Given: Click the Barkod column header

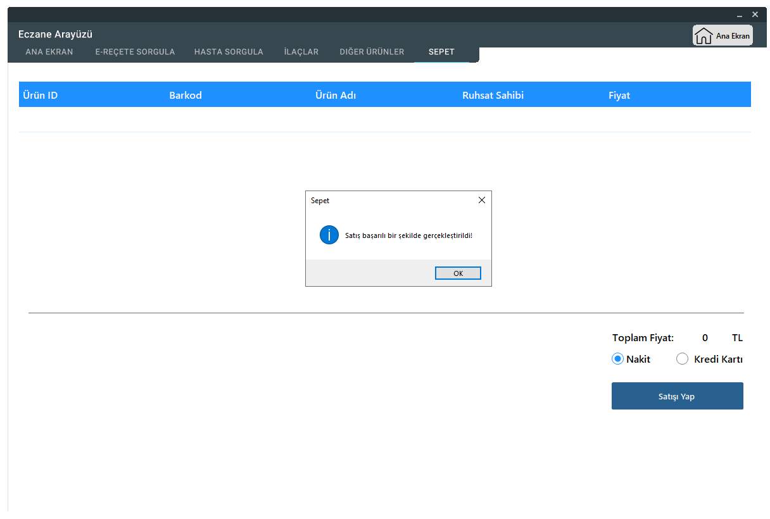Looking at the screenshot, I should (186, 96).
